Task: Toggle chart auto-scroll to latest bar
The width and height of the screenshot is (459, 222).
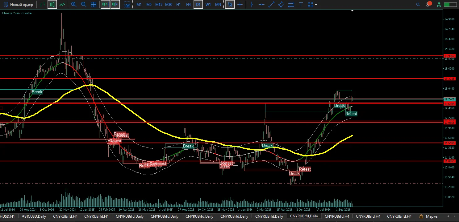Action: pyautogui.click(x=105, y=5)
